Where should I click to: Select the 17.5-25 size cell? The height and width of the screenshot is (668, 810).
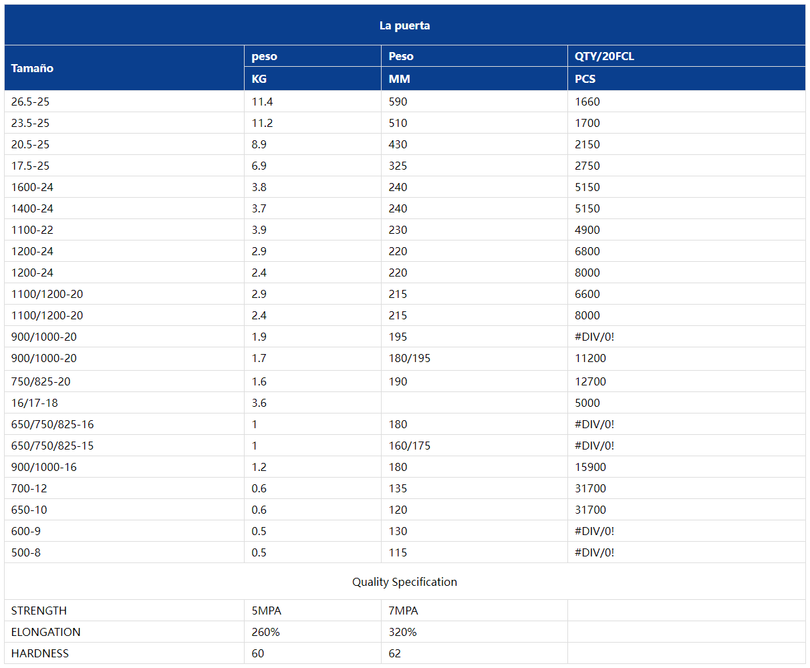click(30, 166)
